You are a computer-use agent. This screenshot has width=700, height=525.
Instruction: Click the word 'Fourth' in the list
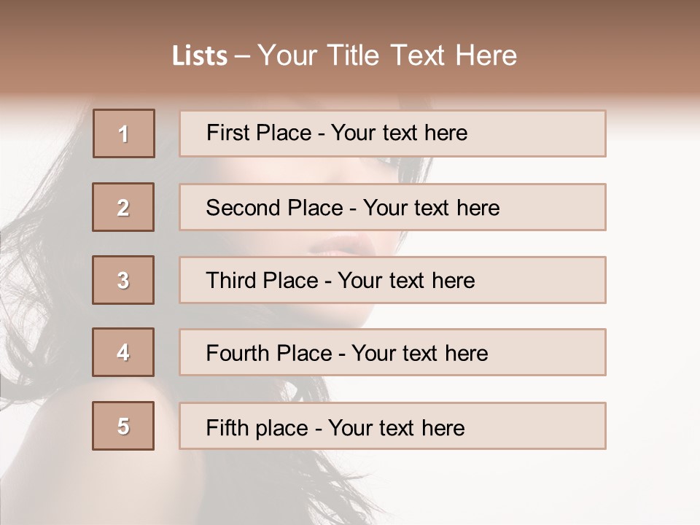pyautogui.click(x=238, y=353)
